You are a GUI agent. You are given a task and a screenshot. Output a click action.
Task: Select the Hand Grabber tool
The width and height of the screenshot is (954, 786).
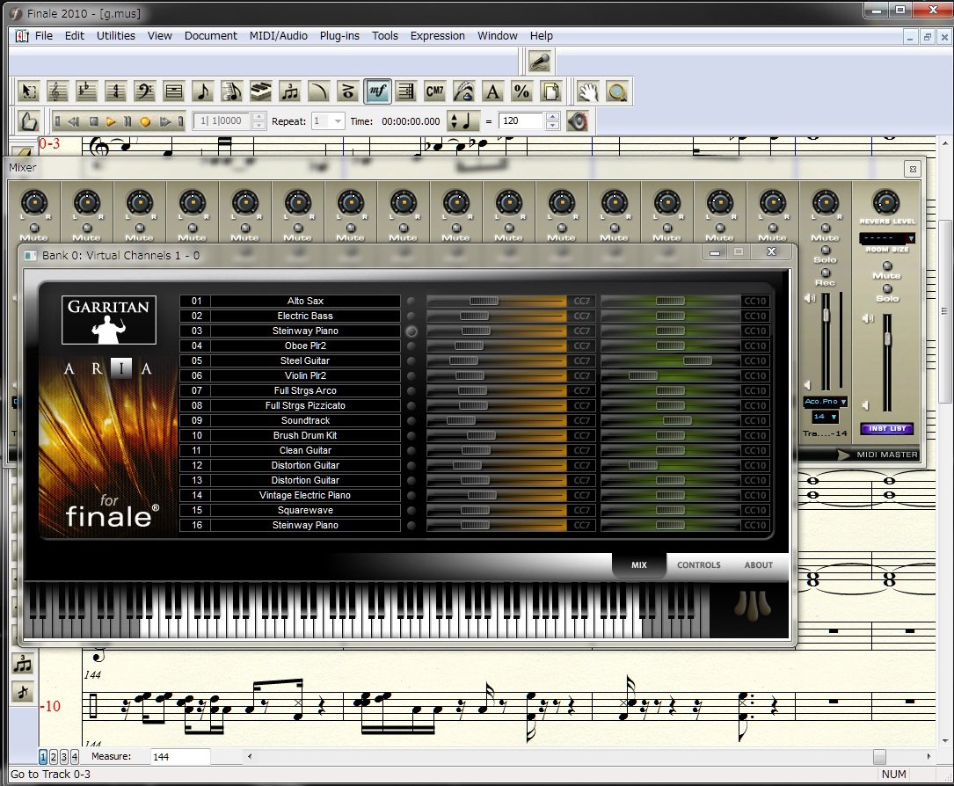point(587,91)
